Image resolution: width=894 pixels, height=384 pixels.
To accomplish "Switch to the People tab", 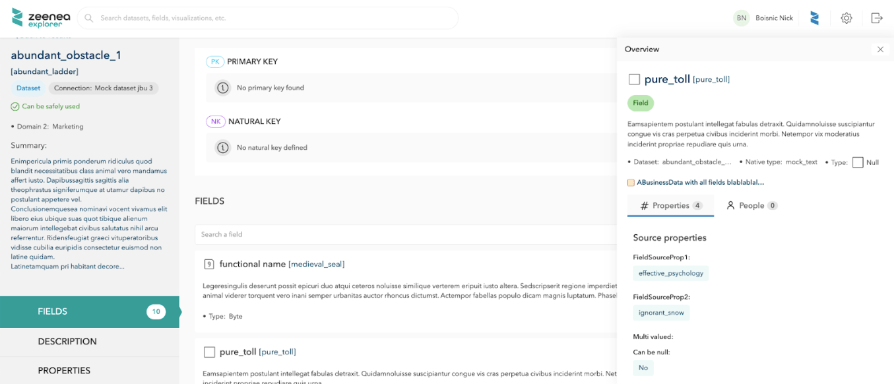I will 751,205.
